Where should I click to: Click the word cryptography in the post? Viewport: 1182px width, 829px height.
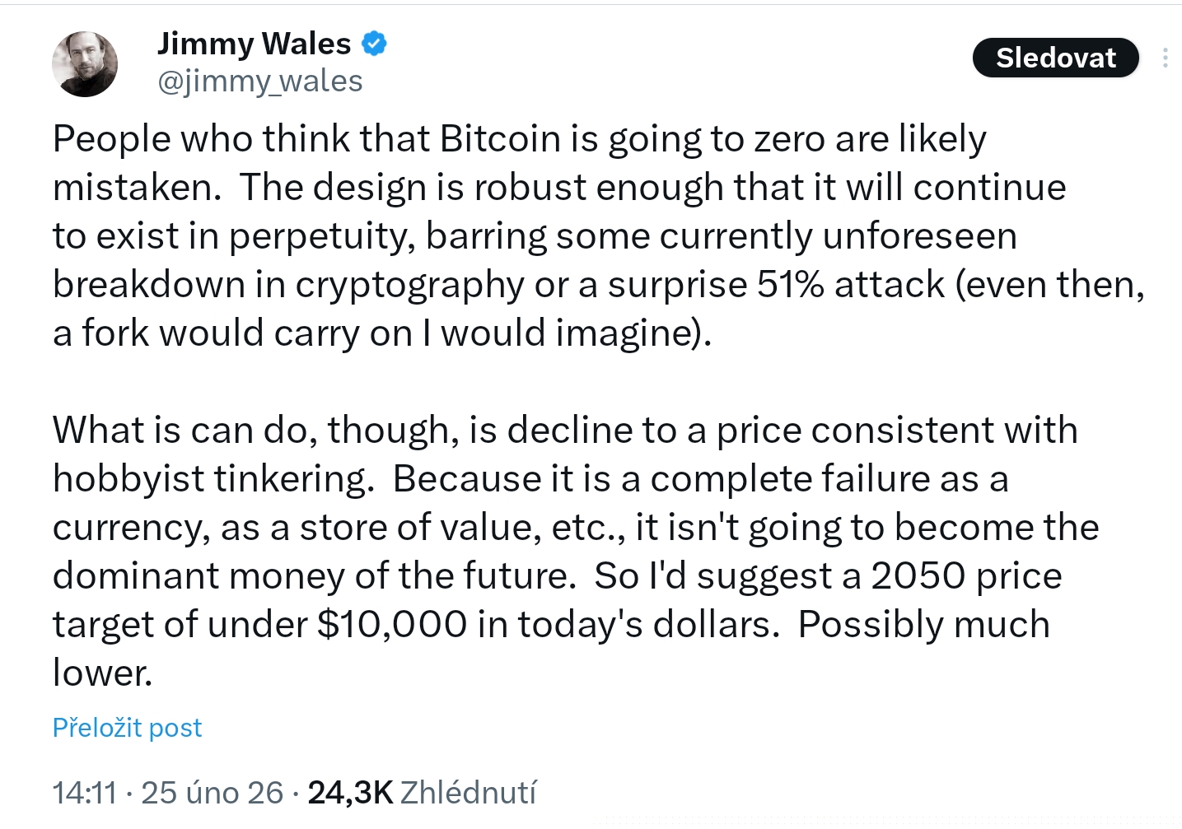(409, 286)
